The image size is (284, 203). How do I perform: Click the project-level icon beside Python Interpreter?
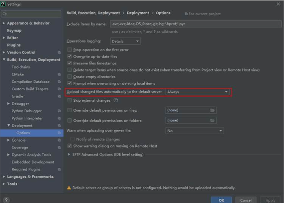coord(59,118)
